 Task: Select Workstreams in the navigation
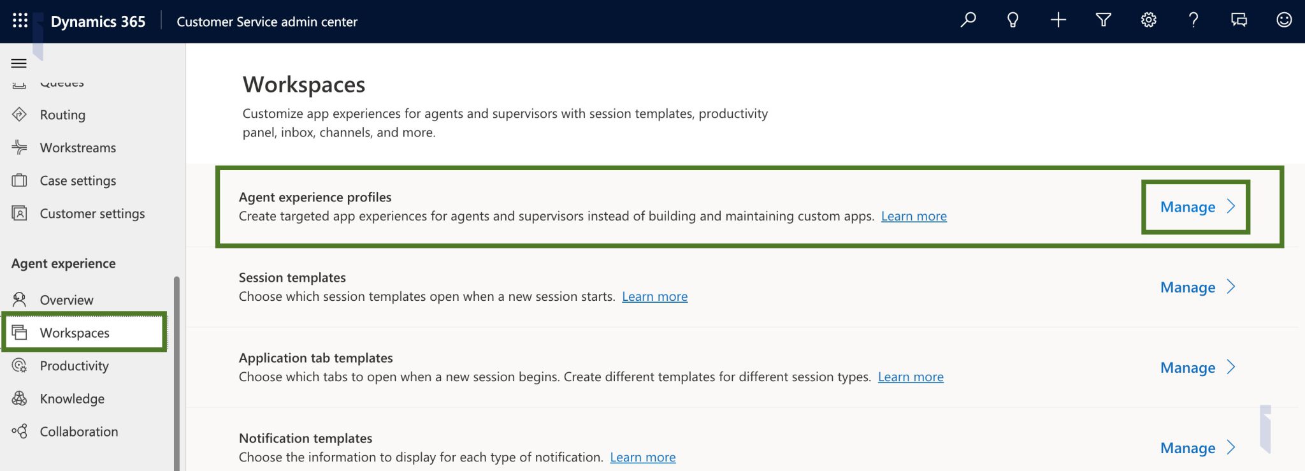[x=78, y=148]
